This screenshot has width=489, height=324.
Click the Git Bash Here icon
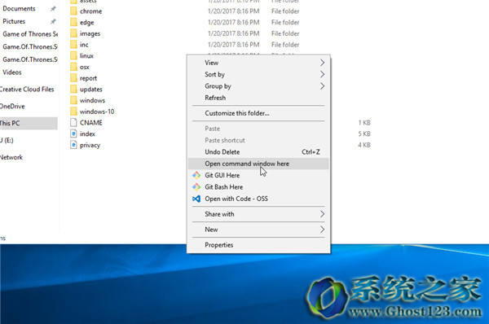196,187
